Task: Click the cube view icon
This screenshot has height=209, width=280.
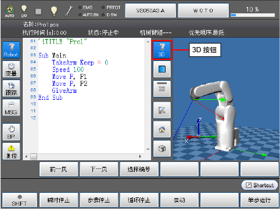Action: tap(162, 149)
